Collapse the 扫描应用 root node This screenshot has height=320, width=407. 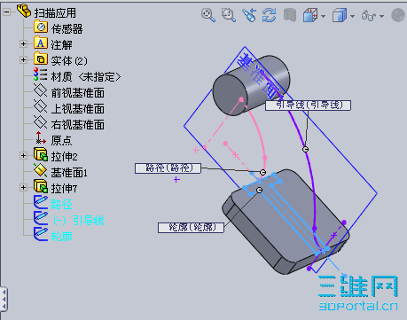[6, 12]
